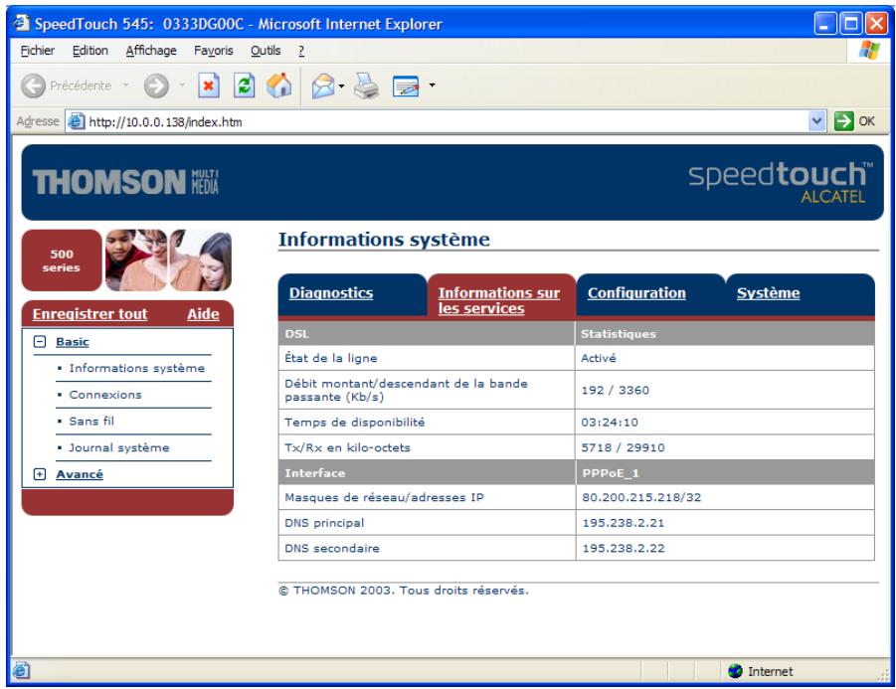896x689 pixels.
Task: Open the Edition menu
Action: coord(90,51)
